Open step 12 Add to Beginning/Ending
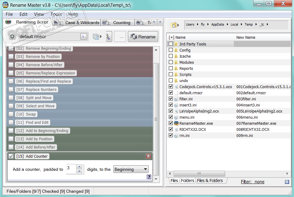The width and height of the screenshot is (294, 197). [x=42, y=131]
